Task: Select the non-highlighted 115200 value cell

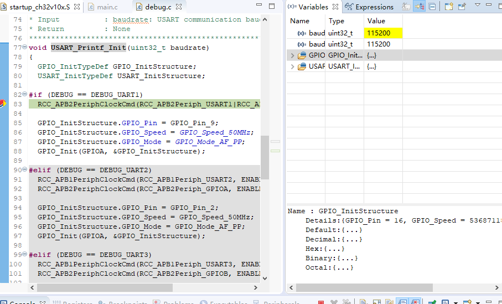Action: pyautogui.click(x=383, y=44)
